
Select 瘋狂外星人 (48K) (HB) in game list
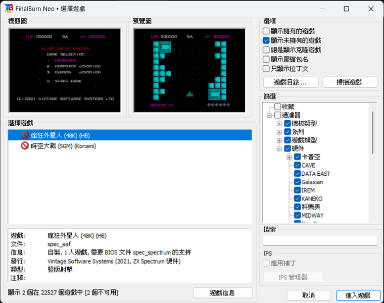130,135
